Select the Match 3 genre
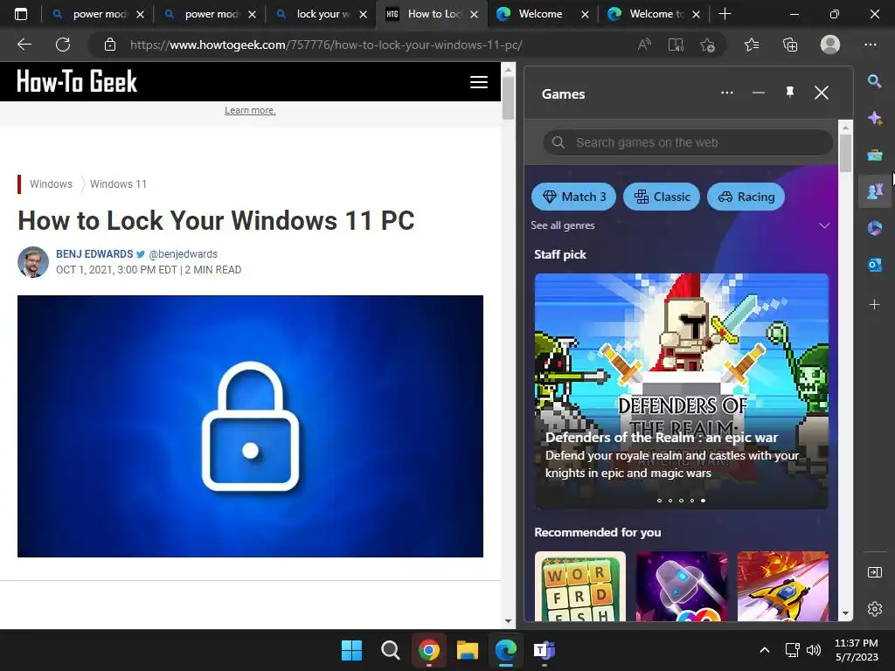The height and width of the screenshot is (671, 895). tap(573, 197)
